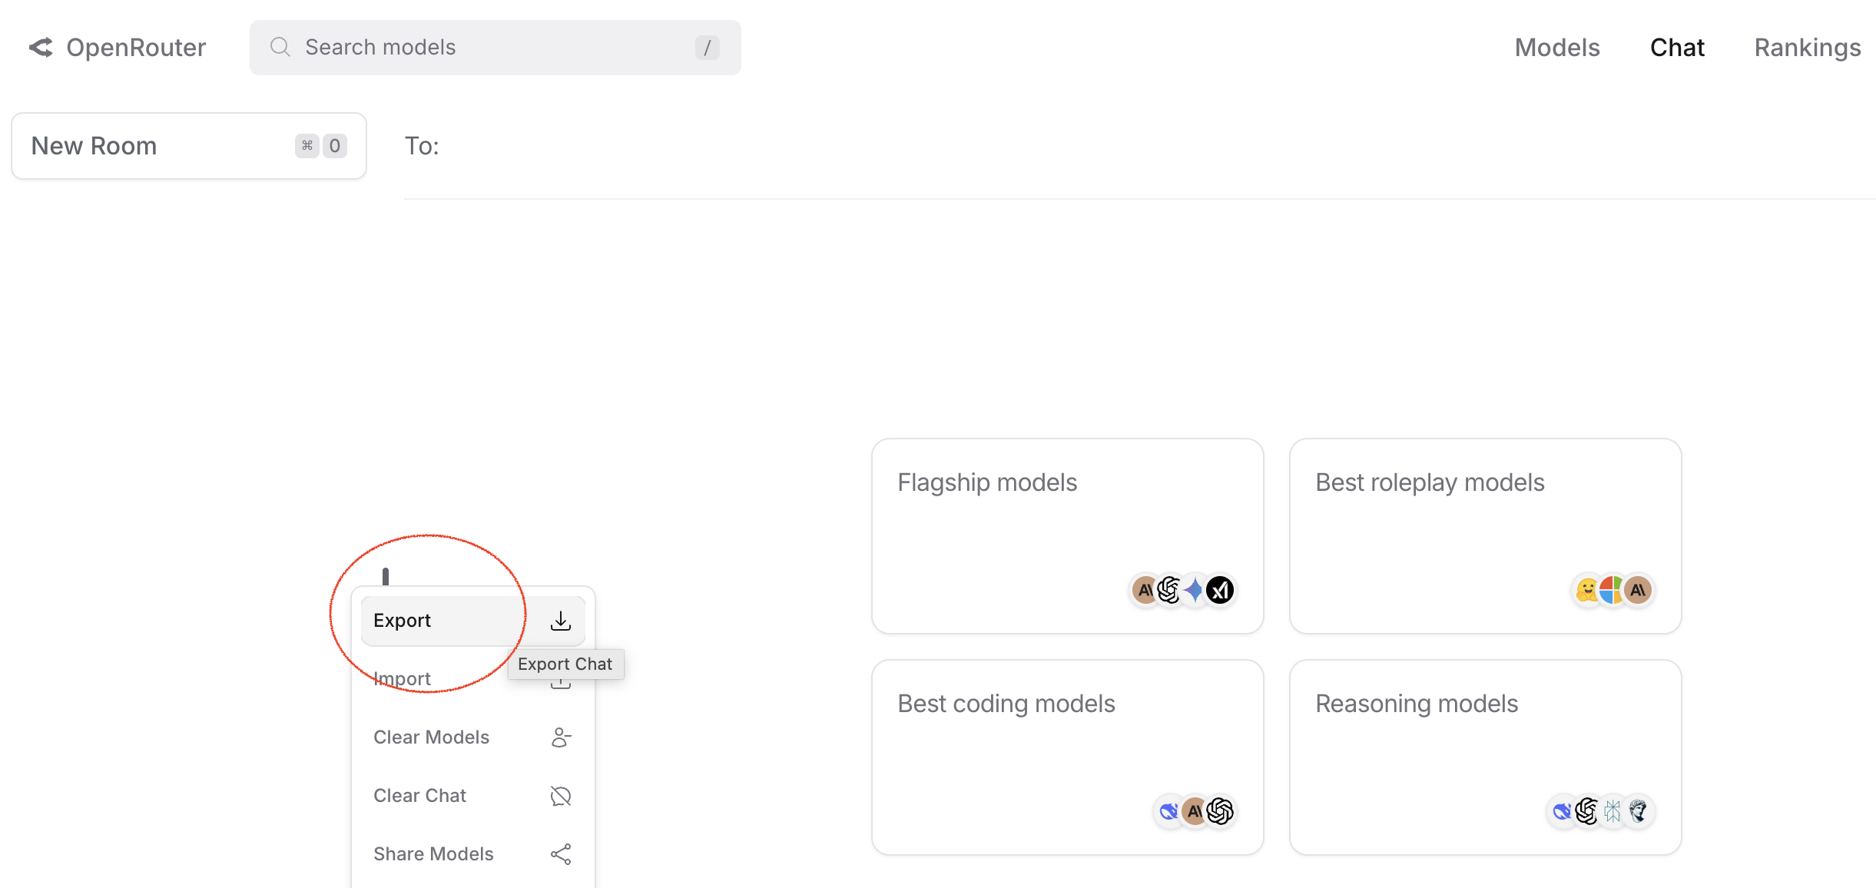Click the Microsoft logo in roleplay models
The width and height of the screenshot is (1876, 888).
tap(1612, 590)
